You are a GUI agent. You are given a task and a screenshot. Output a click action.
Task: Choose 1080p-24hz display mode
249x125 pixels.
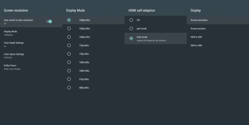pos(69,37)
